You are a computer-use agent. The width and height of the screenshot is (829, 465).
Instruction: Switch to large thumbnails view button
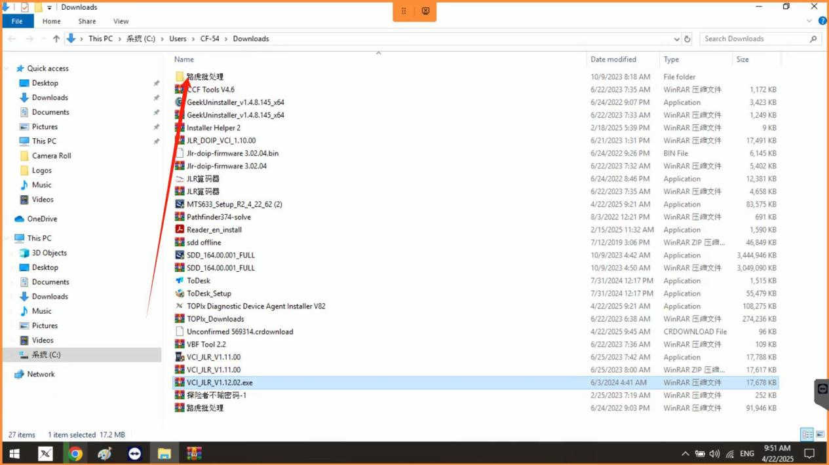click(x=820, y=434)
